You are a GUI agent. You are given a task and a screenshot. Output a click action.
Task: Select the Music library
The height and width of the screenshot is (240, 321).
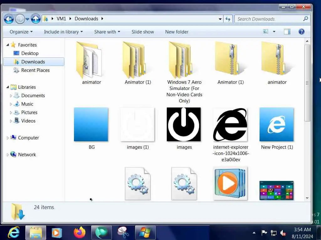click(27, 104)
